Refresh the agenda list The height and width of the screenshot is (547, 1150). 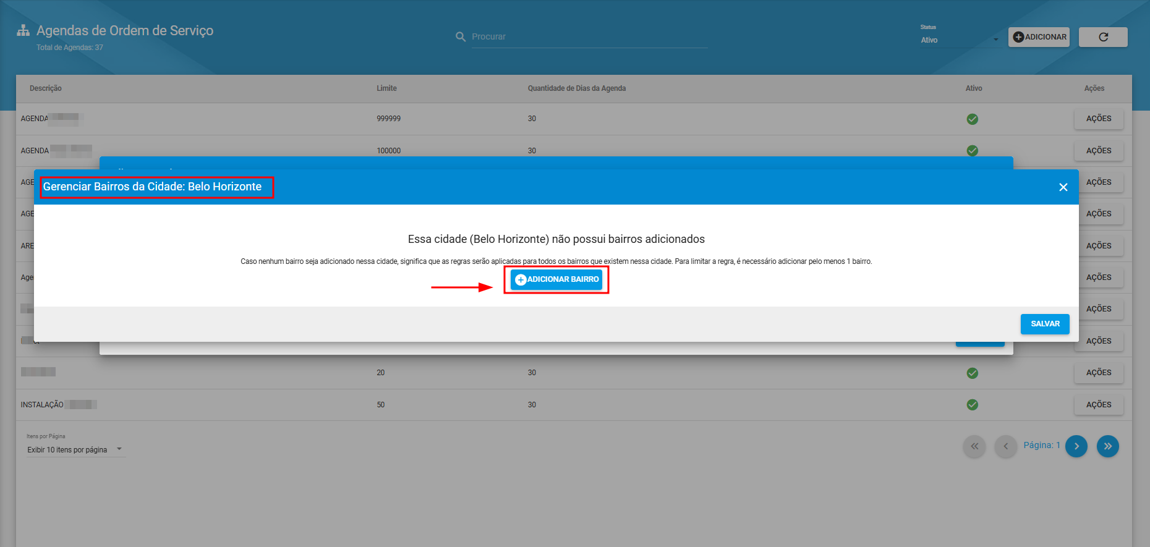pos(1103,37)
